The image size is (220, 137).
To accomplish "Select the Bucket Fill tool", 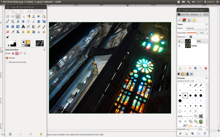I will 28,27.
